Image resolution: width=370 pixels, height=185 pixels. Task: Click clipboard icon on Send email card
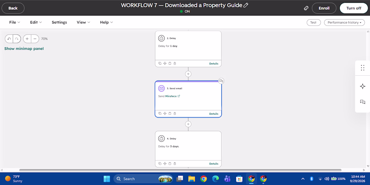pos(170,113)
